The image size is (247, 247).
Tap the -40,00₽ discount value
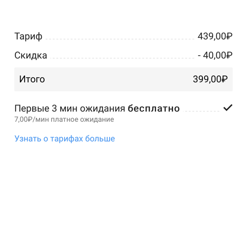pyautogui.click(x=215, y=56)
